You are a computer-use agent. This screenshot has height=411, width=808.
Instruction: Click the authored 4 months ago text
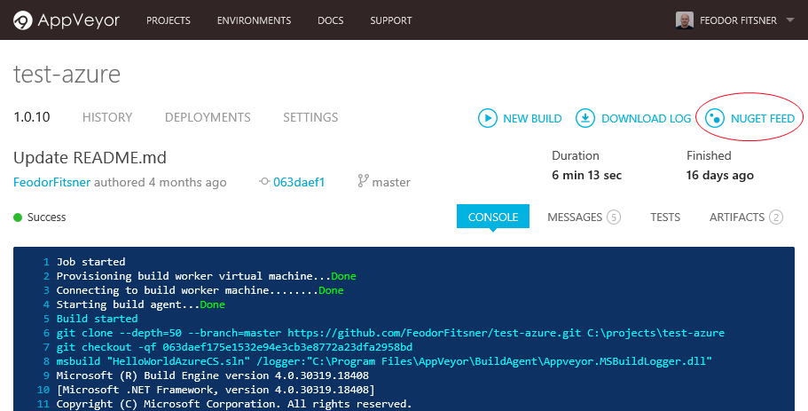161,182
